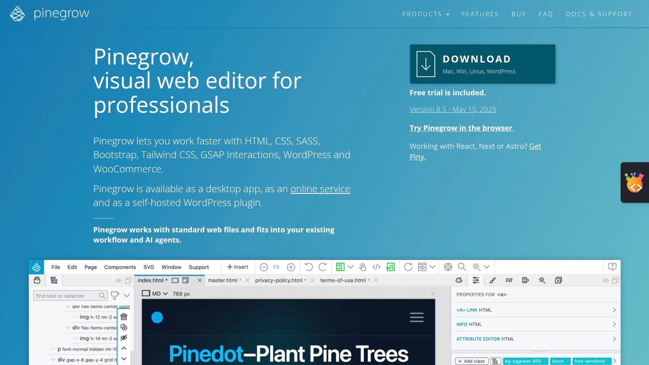This screenshot has height=365, width=649.
Task: Click the preview window eye icon in toolbar
Action: coord(422,267)
